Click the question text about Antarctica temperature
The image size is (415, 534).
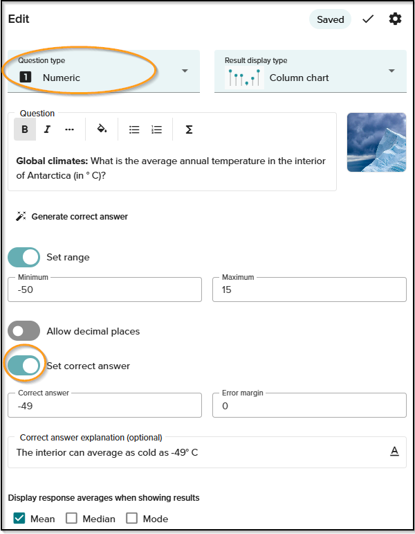(171, 168)
